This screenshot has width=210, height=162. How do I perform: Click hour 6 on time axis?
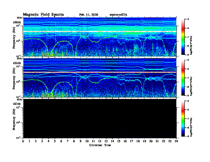(61, 141)
